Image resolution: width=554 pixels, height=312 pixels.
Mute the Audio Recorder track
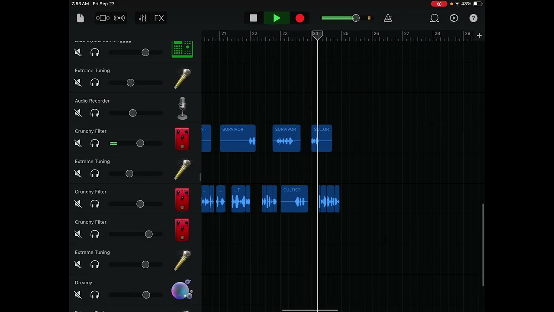coord(78,113)
